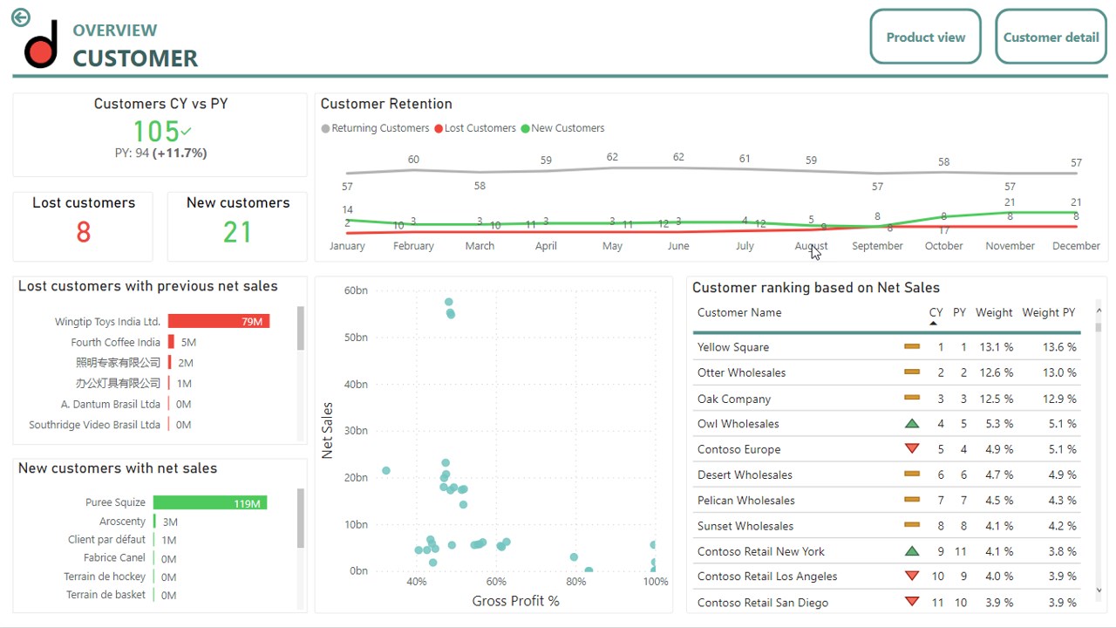Sort table by the CY column header

click(x=936, y=312)
